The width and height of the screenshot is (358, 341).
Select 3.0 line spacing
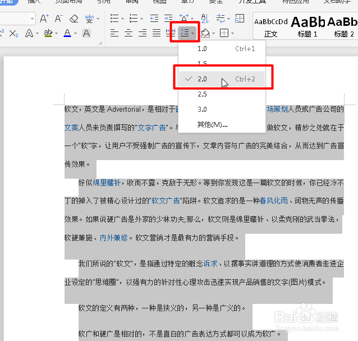(222, 109)
